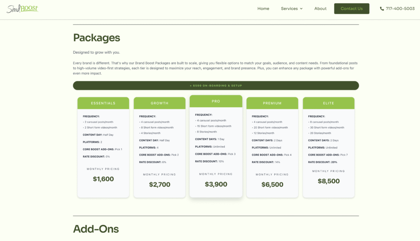The width and height of the screenshot is (420, 241).
Task: Call the 717-400-5003 phone link
Action: click(400, 9)
